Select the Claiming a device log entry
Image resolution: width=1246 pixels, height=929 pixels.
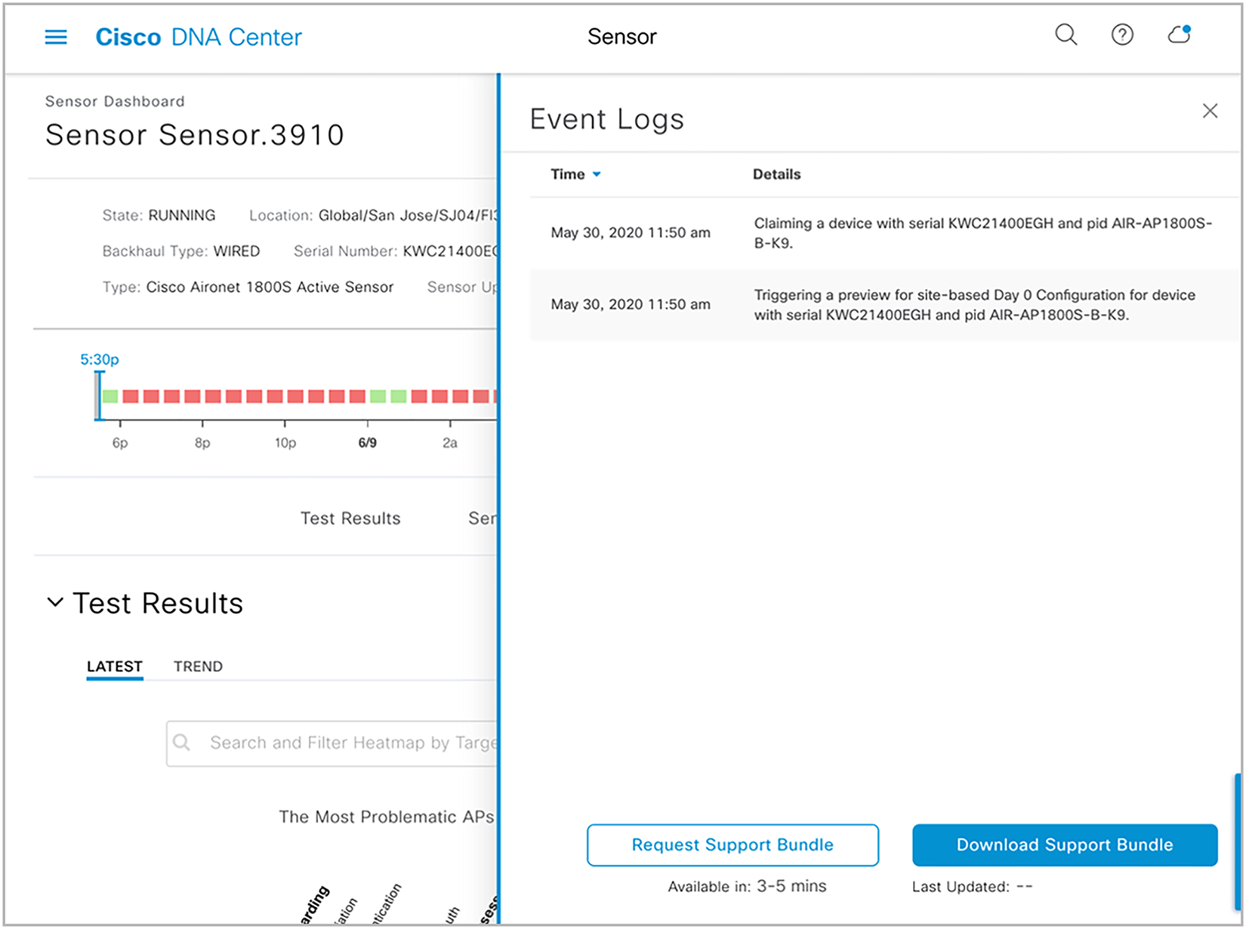(885, 233)
